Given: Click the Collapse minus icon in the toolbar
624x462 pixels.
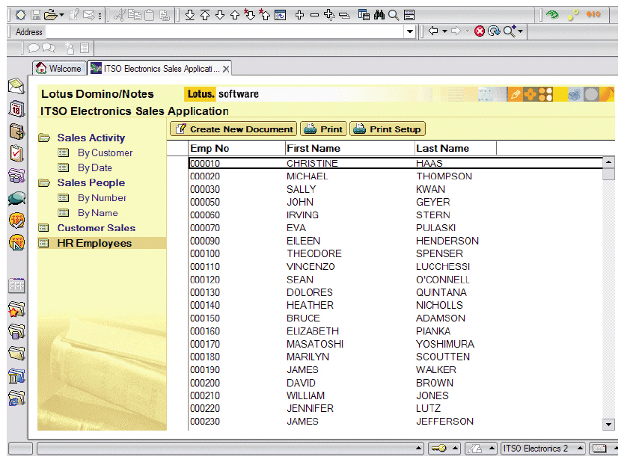Looking at the screenshot, I should pyautogui.click(x=314, y=15).
